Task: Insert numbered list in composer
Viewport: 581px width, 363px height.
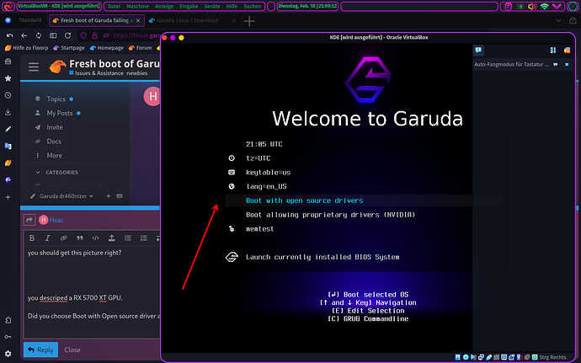Action: [144, 238]
